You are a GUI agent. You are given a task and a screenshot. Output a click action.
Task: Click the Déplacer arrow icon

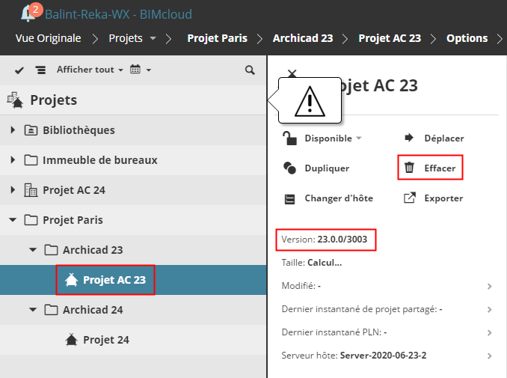[409, 138]
